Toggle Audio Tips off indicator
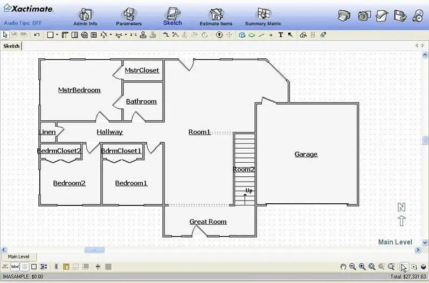The width and height of the screenshot is (429, 283). click(x=23, y=23)
